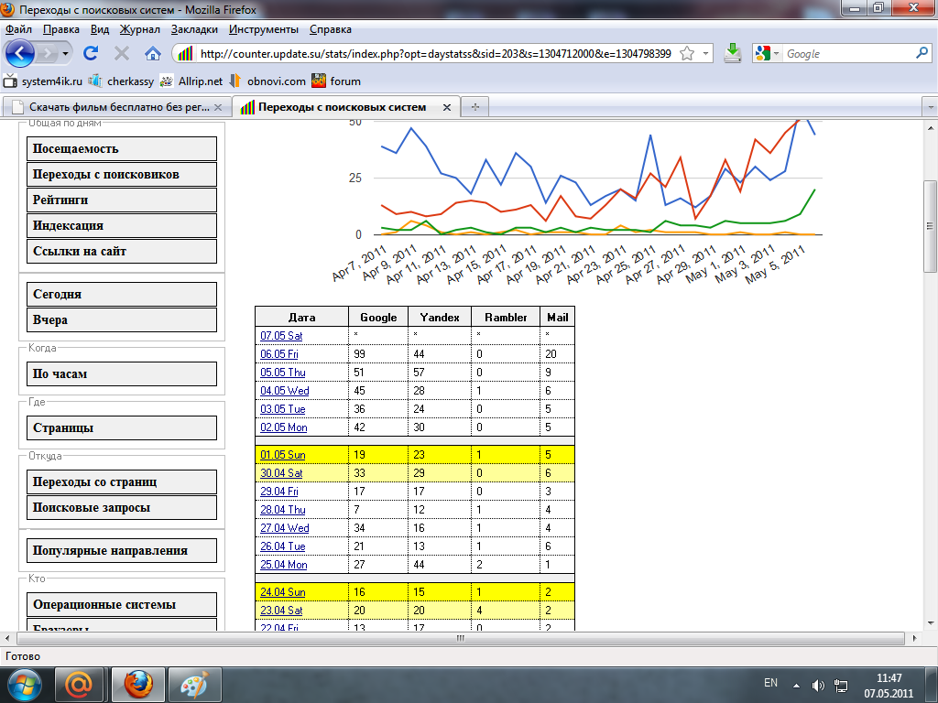Click the search magnifier icon

[922, 53]
